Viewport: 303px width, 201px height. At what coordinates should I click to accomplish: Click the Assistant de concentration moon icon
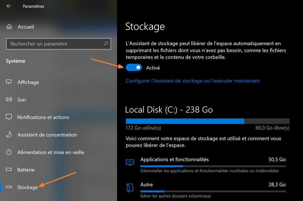[x=9, y=135]
